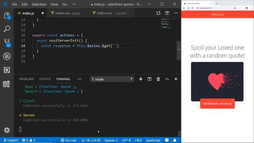Open the browser profile account icon

point(247,8)
